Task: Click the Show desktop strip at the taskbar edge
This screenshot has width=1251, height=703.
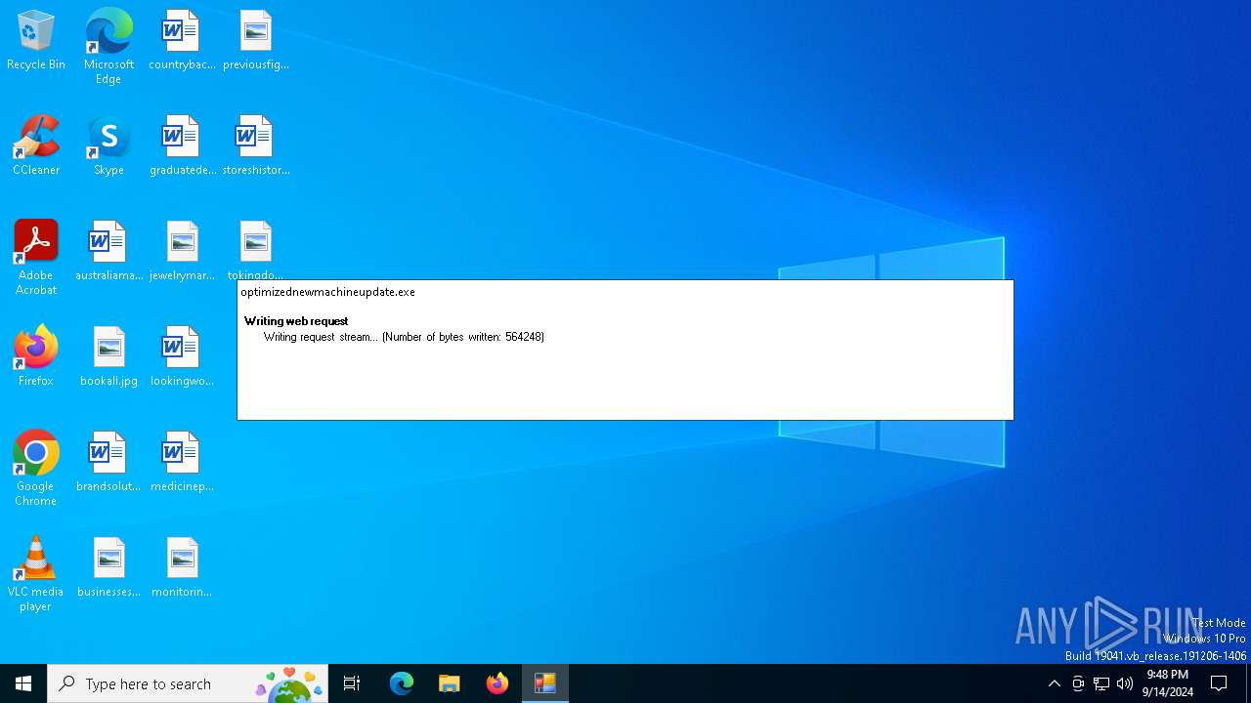Action: 1248,683
